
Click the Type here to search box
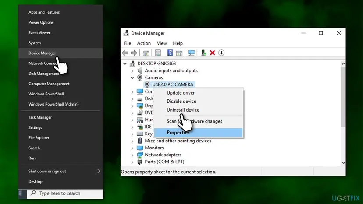point(65,193)
